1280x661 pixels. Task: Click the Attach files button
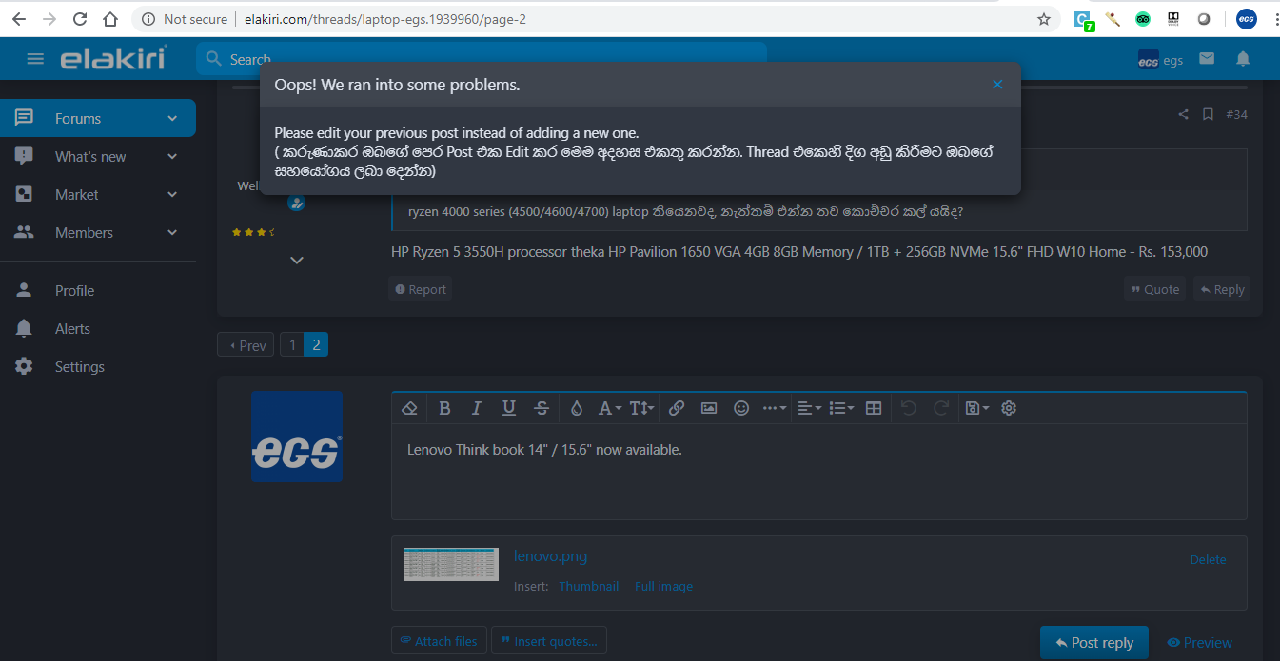coord(439,641)
